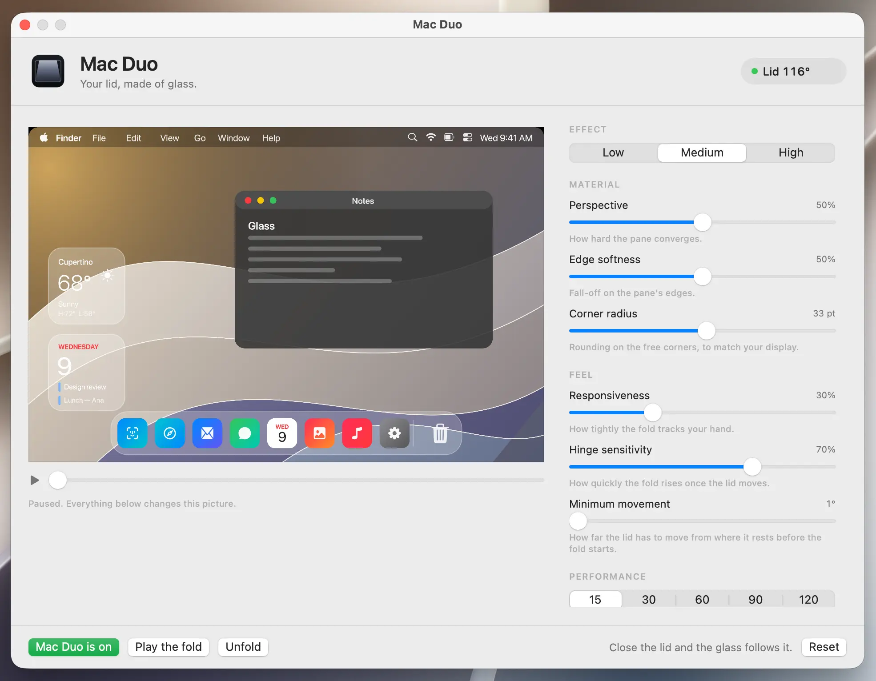Click the Hinge sensitivity slider knob
This screenshot has height=681, width=876.
(752, 467)
